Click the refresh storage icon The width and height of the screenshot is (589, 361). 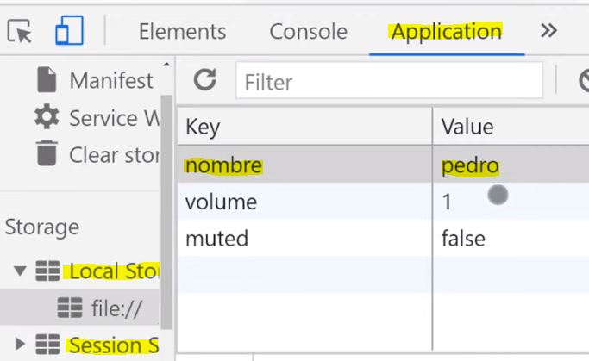(204, 81)
